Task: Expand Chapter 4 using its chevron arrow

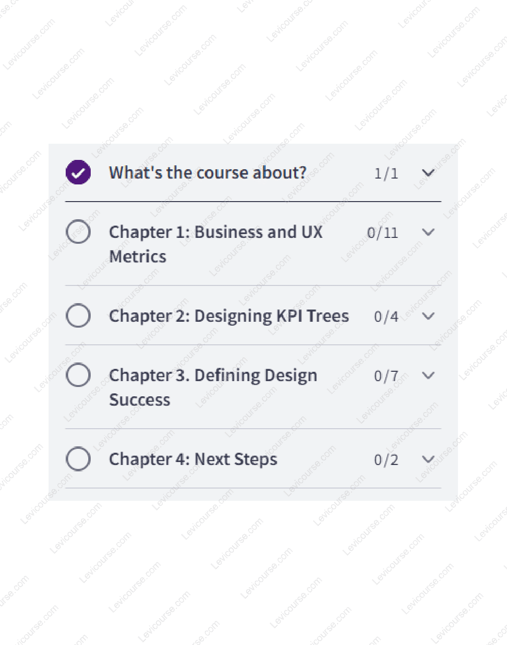Action: (428, 460)
